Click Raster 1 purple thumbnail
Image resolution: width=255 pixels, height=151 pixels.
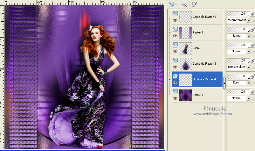coord(185,95)
